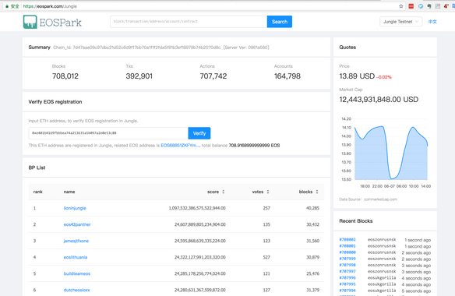Click dutcheosioxx blocks value 31,379
This screenshot has height=296, width=455.
point(313,290)
